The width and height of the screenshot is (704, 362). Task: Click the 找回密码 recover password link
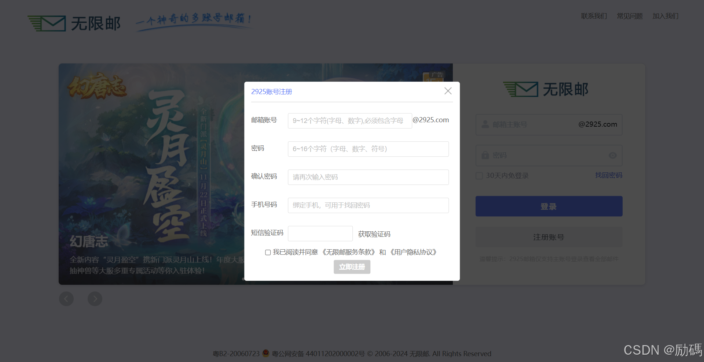click(609, 175)
